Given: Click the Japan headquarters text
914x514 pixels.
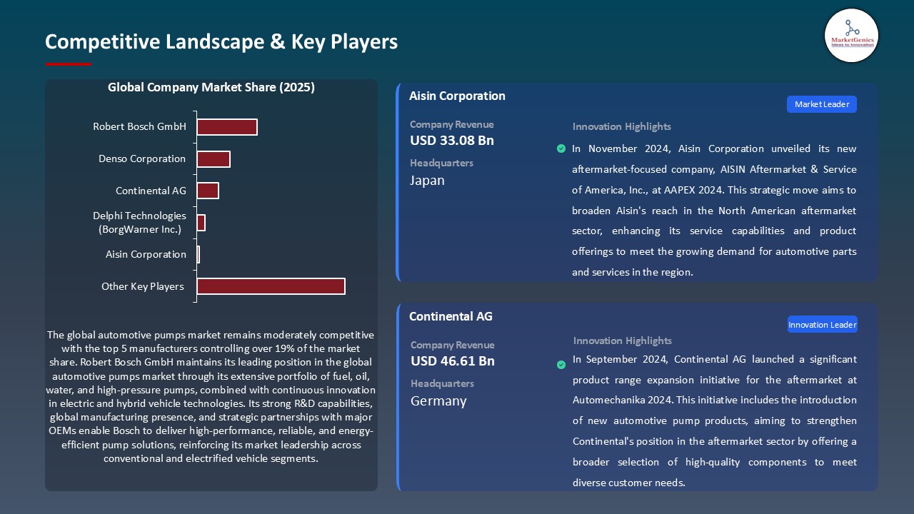Looking at the screenshot, I should coord(427,181).
